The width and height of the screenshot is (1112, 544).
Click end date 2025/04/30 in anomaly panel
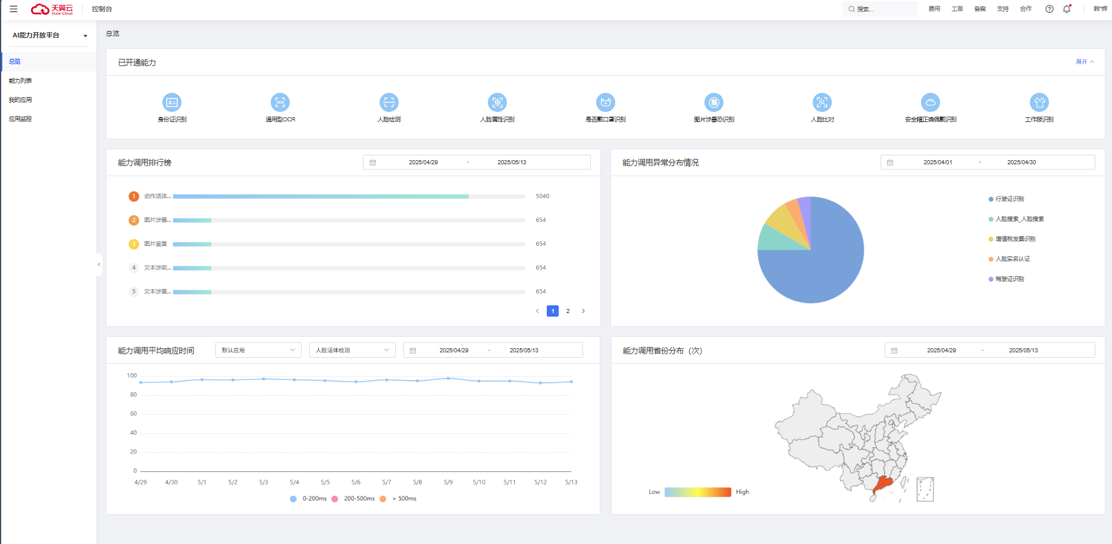pyautogui.click(x=1022, y=162)
